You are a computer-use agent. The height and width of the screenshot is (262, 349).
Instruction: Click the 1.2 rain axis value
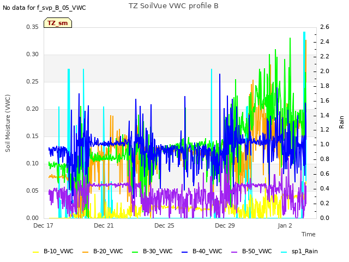tap(324, 130)
